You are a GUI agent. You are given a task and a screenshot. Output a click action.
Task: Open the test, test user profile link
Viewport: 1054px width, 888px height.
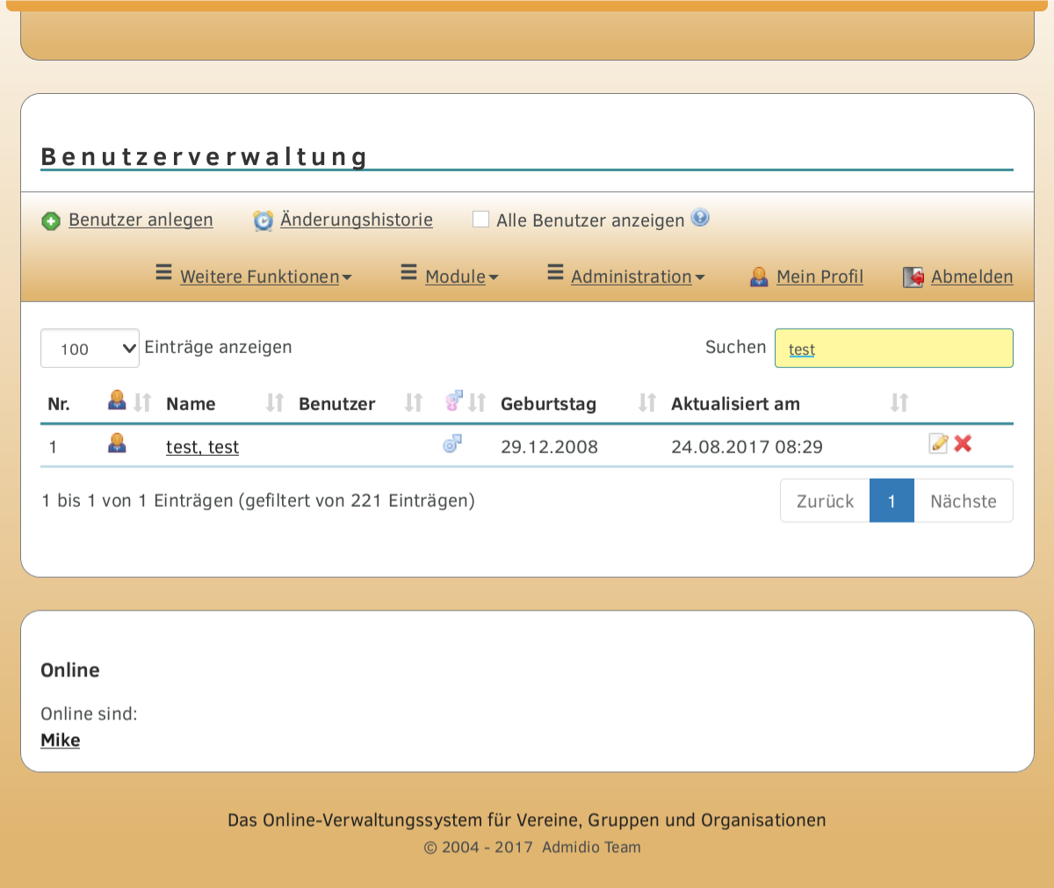pos(202,447)
